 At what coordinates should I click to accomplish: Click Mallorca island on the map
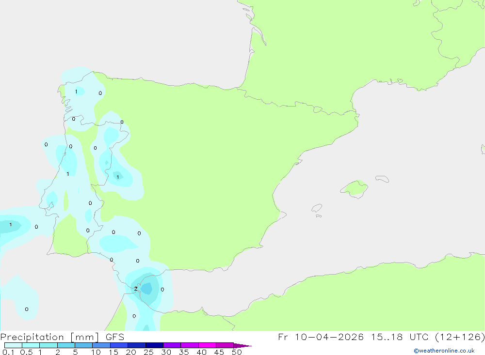pyautogui.click(x=355, y=188)
